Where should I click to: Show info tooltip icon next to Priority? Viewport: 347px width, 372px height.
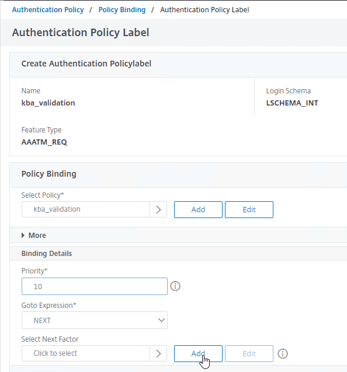(175, 286)
